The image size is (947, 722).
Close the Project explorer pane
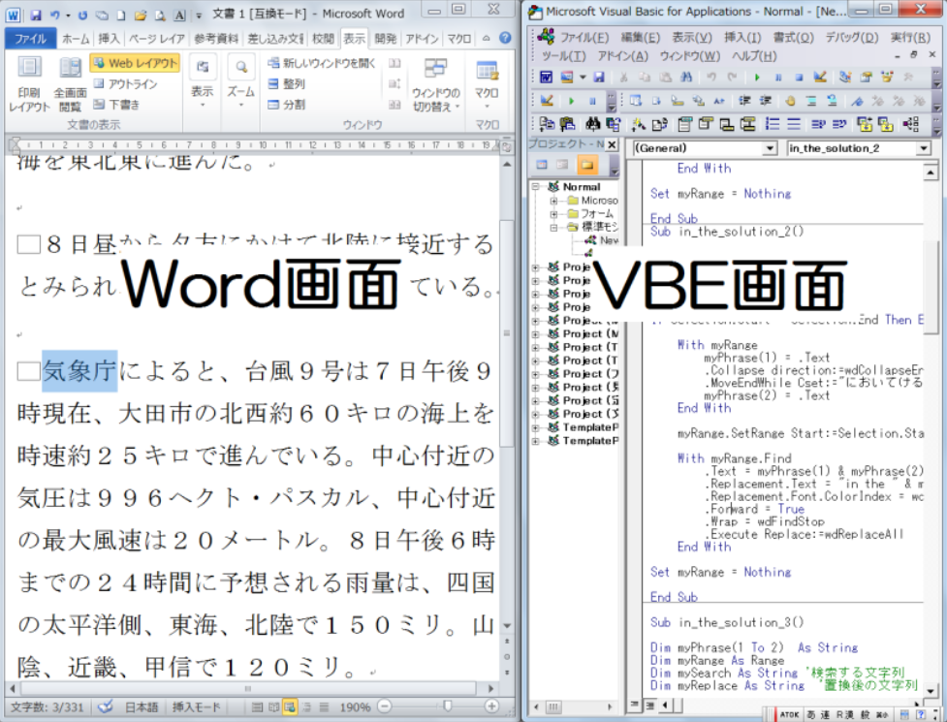coord(612,144)
